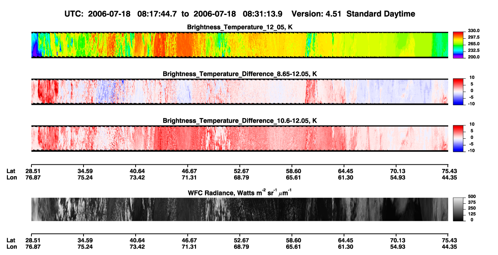Click the 10.6-12.05 temperature difference image strip
498x255 pixels.
tap(239, 138)
